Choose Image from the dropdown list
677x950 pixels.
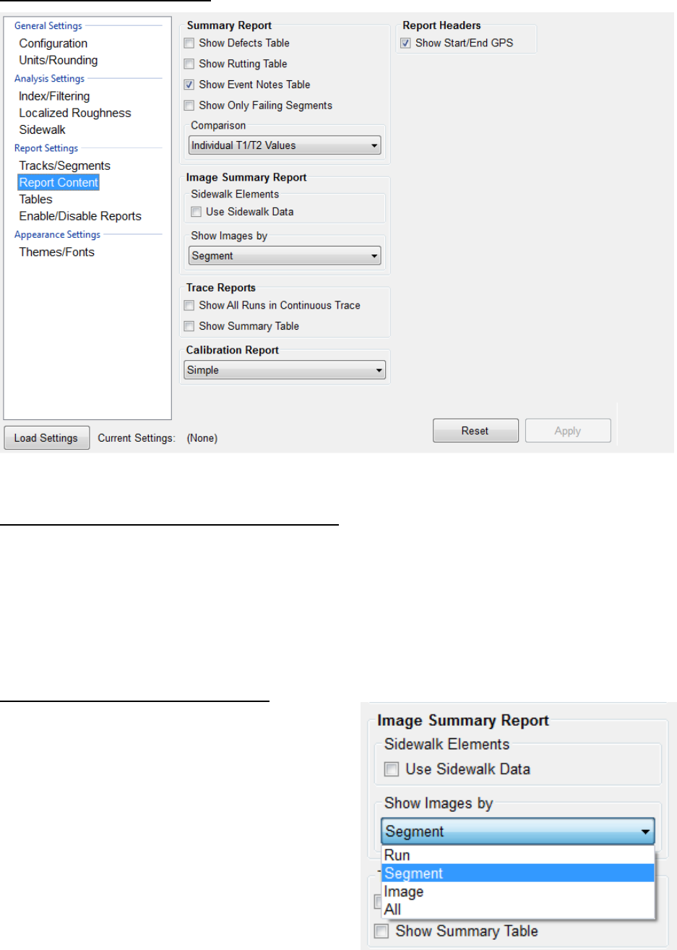pos(517,891)
